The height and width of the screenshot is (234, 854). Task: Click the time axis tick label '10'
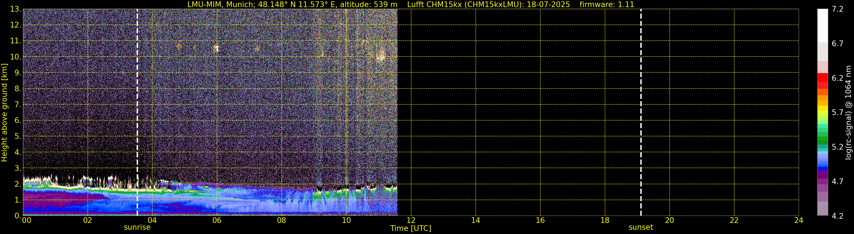tap(346, 220)
